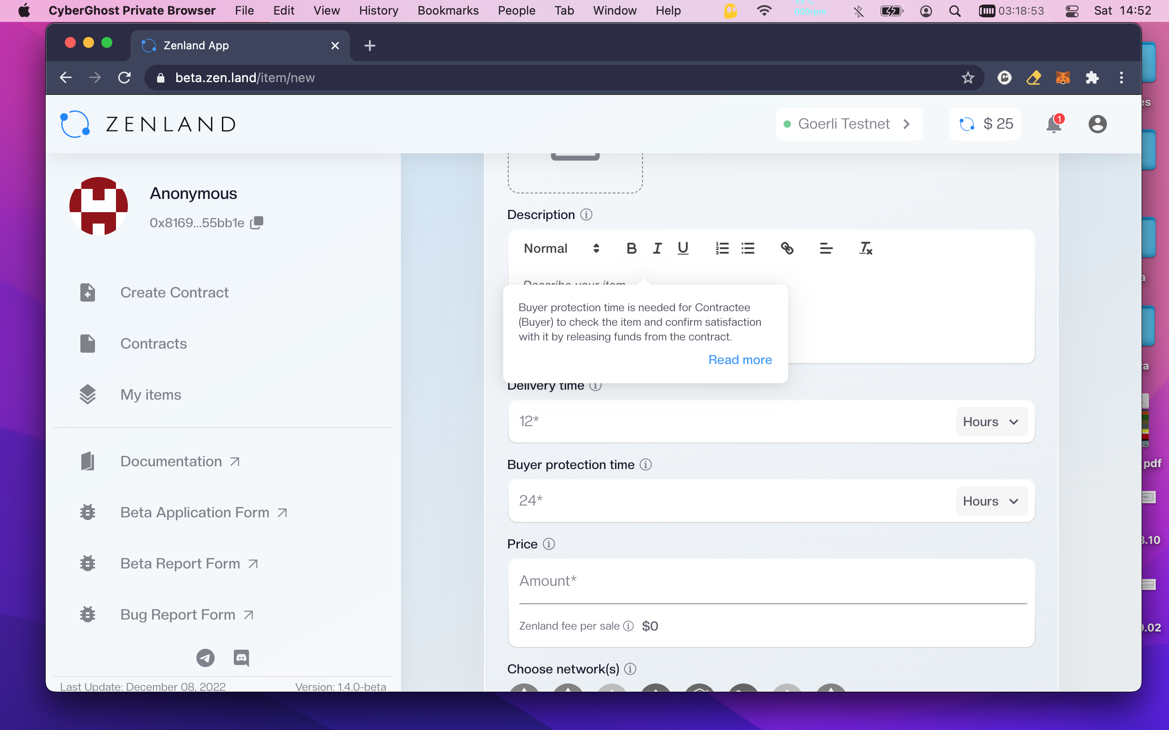1169x730 pixels.
Task: Click the image upload dashed box
Action: [575, 173]
